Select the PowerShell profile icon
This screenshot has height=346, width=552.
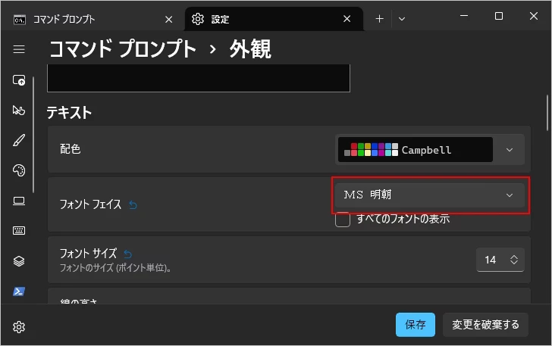[19, 291]
